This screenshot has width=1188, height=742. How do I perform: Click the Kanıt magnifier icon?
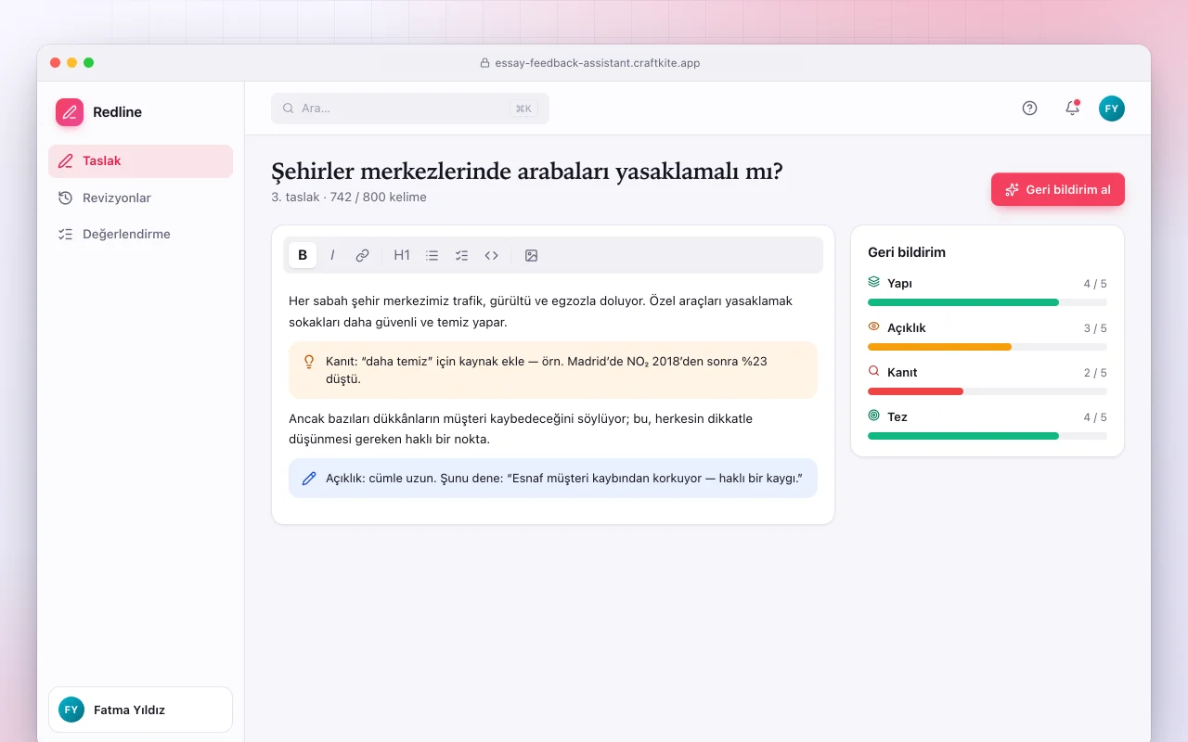(x=873, y=371)
